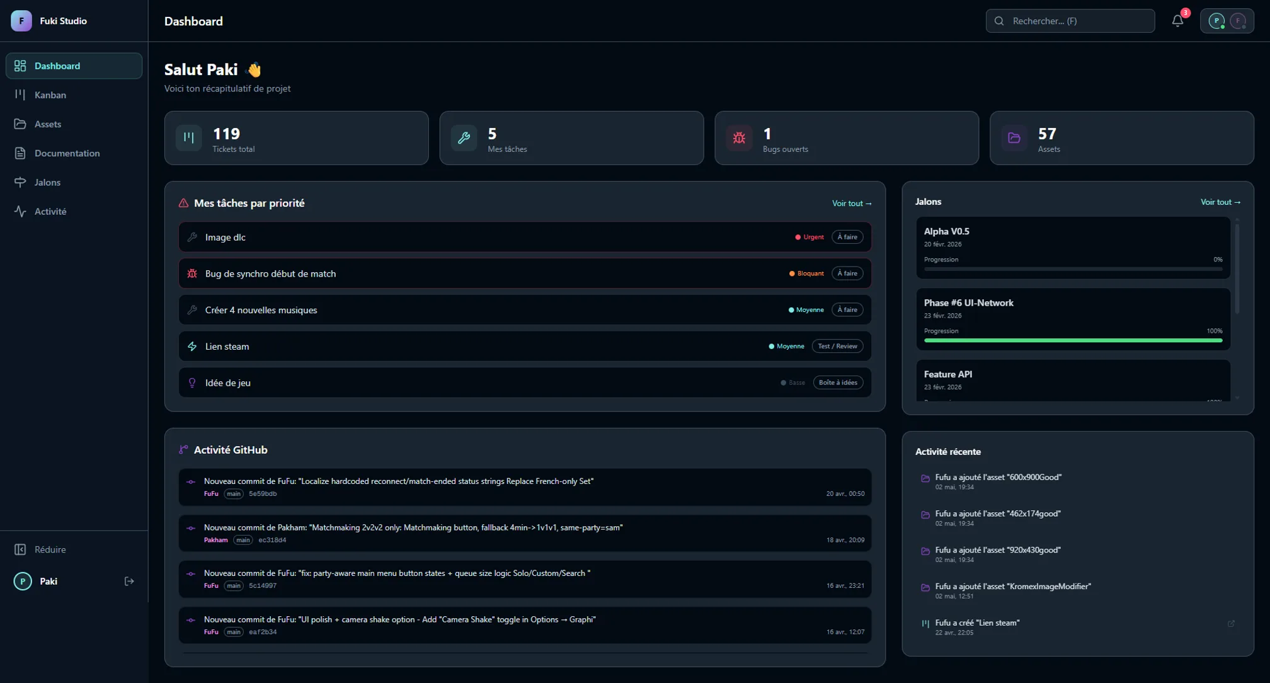Image resolution: width=1270 pixels, height=683 pixels.
Task: Open activity for asset KromexImageModifier
Action: pyautogui.click(x=1077, y=590)
